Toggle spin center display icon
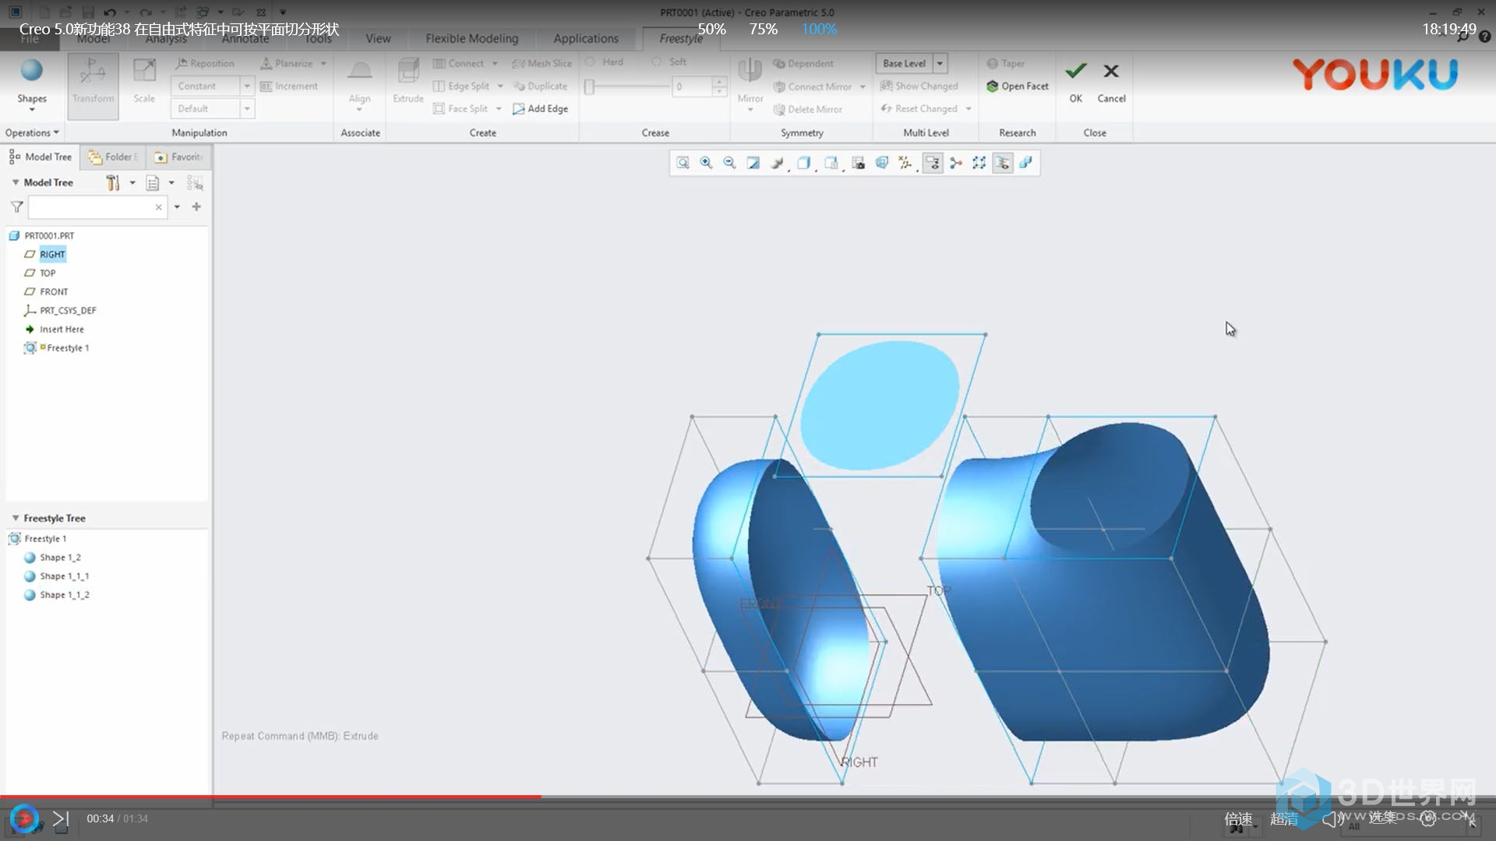Screen dimensions: 1496x841 pyautogui.click(x=956, y=163)
